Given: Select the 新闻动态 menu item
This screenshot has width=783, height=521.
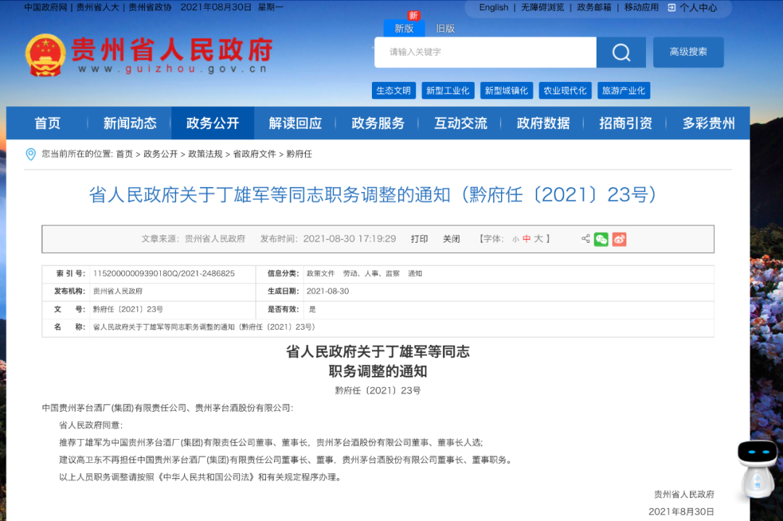Looking at the screenshot, I should pos(129,123).
